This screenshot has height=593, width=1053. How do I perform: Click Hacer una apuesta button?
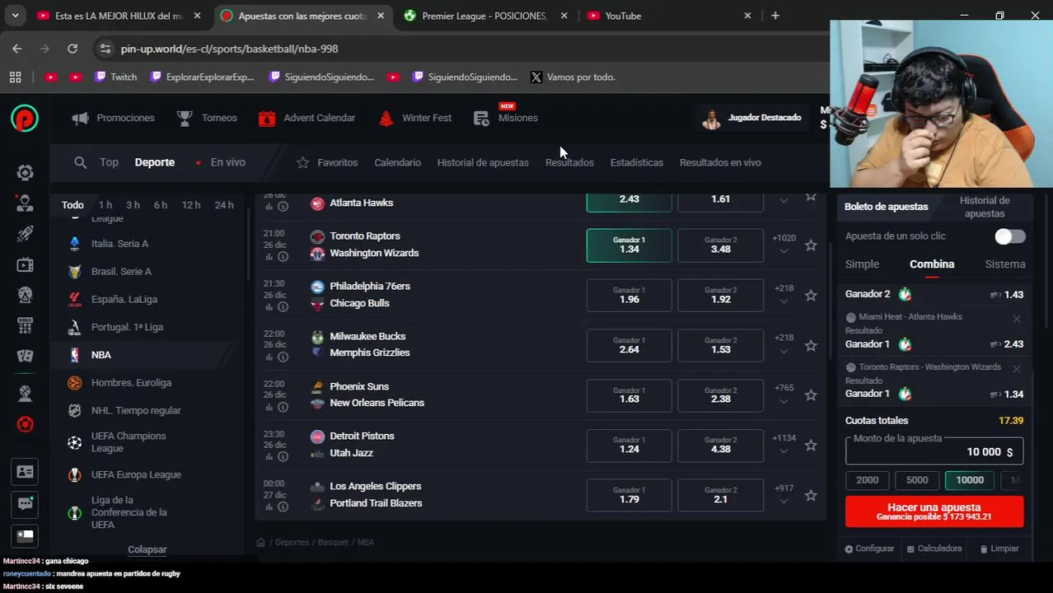click(934, 511)
